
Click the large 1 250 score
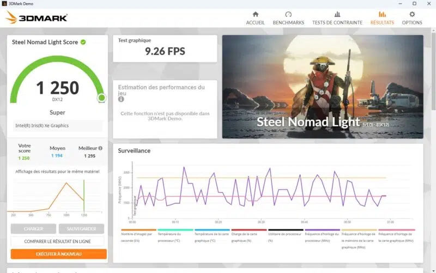58,88
